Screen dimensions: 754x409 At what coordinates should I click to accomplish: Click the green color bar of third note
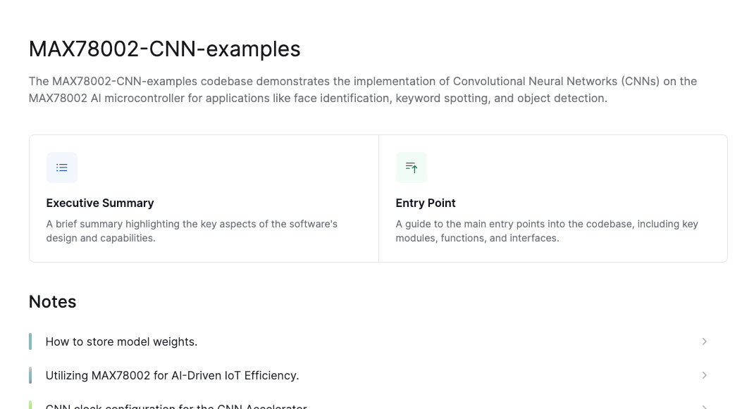tap(30, 405)
